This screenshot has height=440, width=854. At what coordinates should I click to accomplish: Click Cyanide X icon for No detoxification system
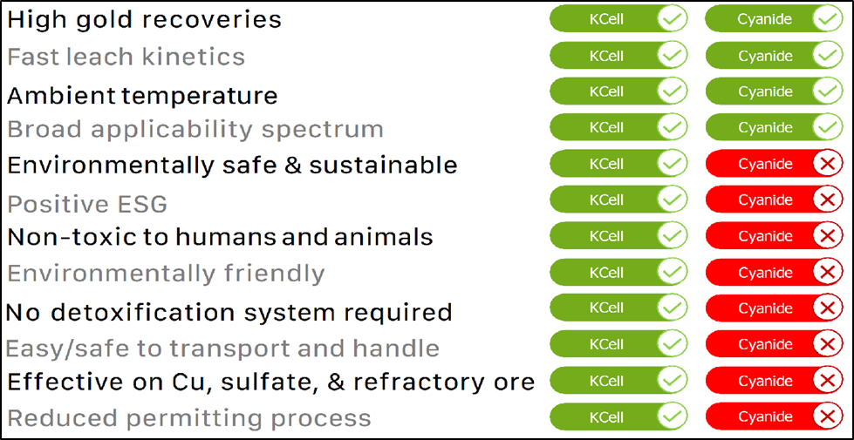827,309
